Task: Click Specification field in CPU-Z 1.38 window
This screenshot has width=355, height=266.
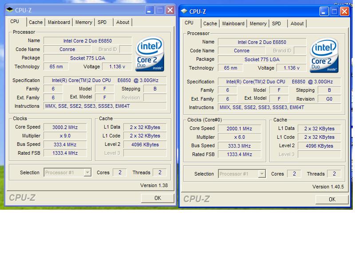Action: 105,80
